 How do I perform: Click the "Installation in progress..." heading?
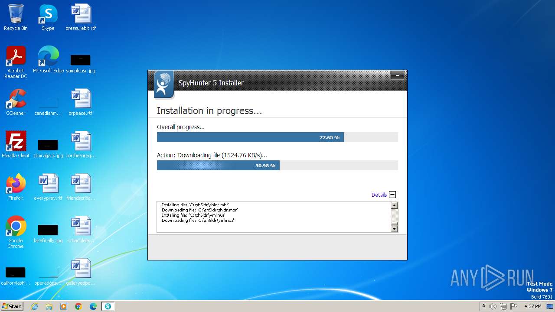pos(209,111)
